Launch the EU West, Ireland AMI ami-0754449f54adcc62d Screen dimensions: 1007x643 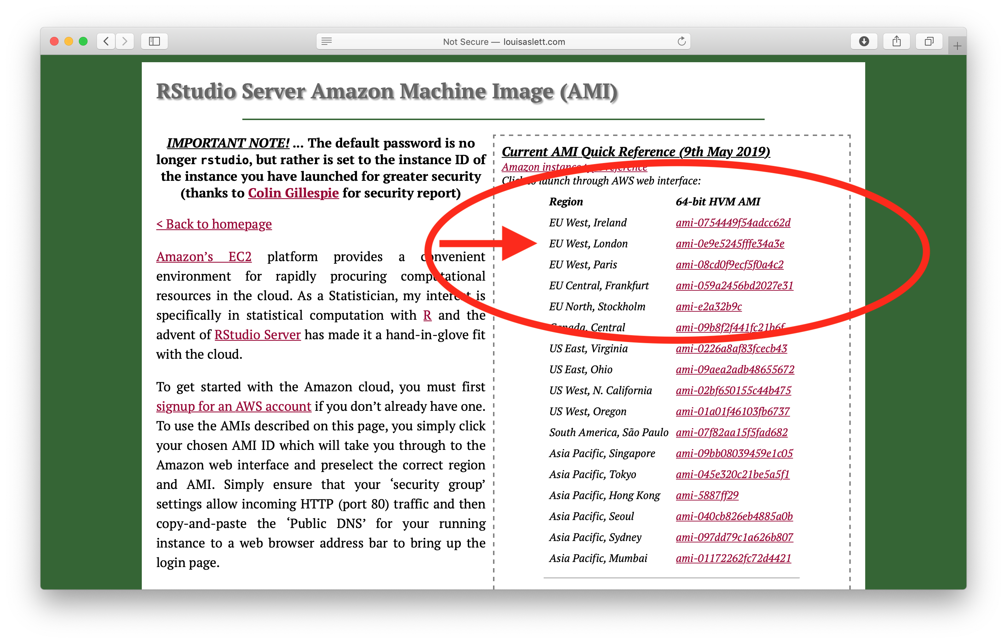click(733, 223)
